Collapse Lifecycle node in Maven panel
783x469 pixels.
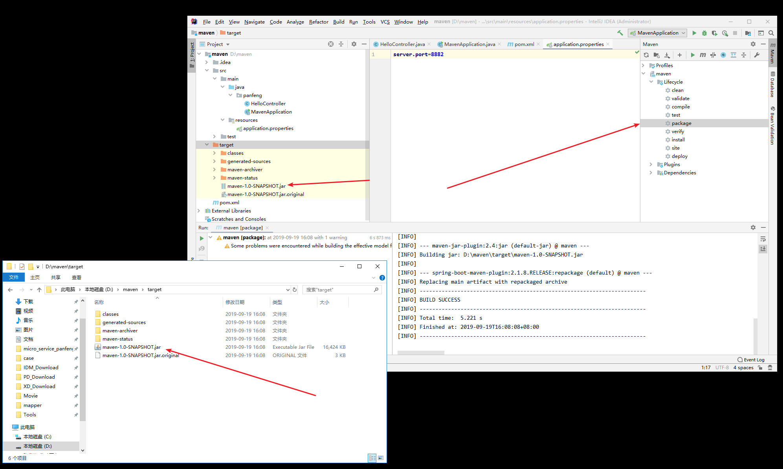click(x=651, y=82)
